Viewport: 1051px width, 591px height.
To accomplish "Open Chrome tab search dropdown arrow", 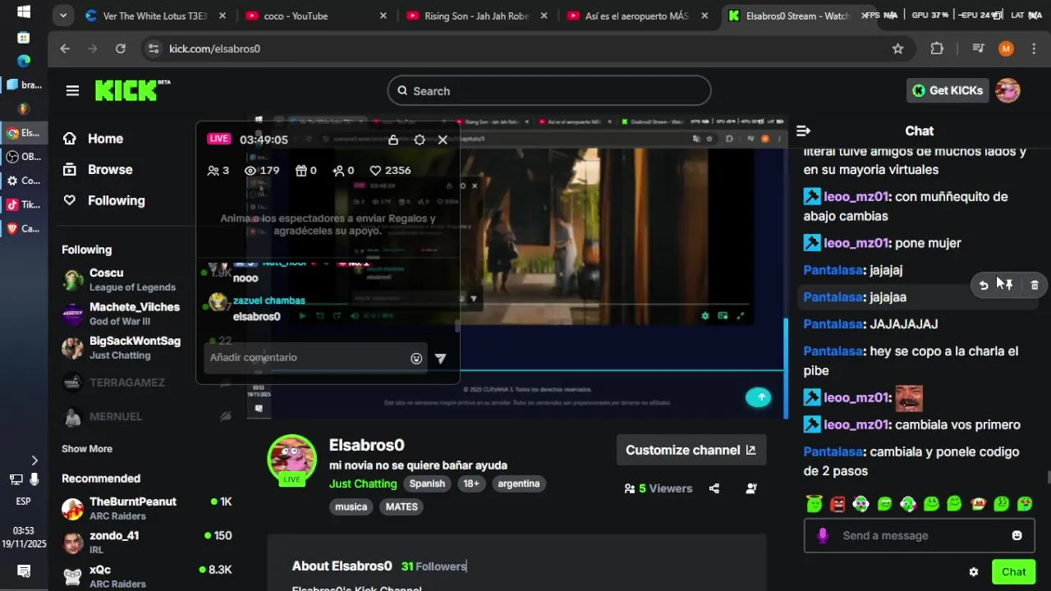I will (63, 16).
